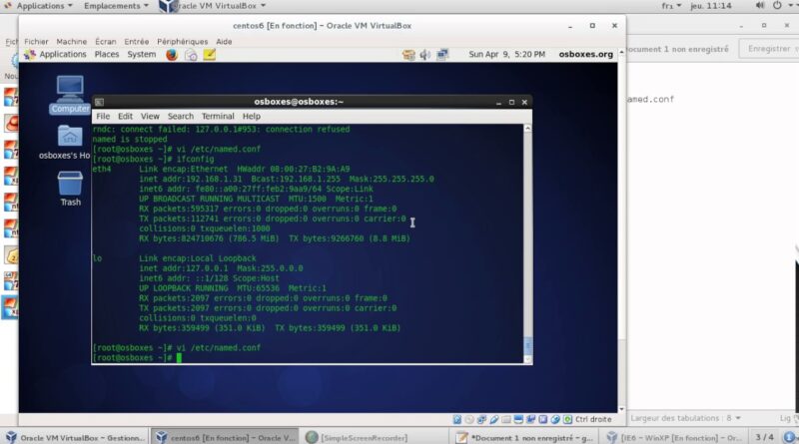Screen dimensions: 799x444
Task: Open the terminal File menu
Action: click(x=103, y=116)
